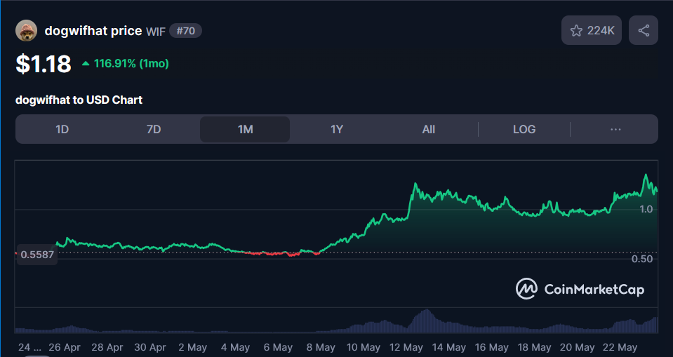Image resolution: width=673 pixels, height=357 pixels.
Task: Open the share button
Action: (x=644, y=30)
